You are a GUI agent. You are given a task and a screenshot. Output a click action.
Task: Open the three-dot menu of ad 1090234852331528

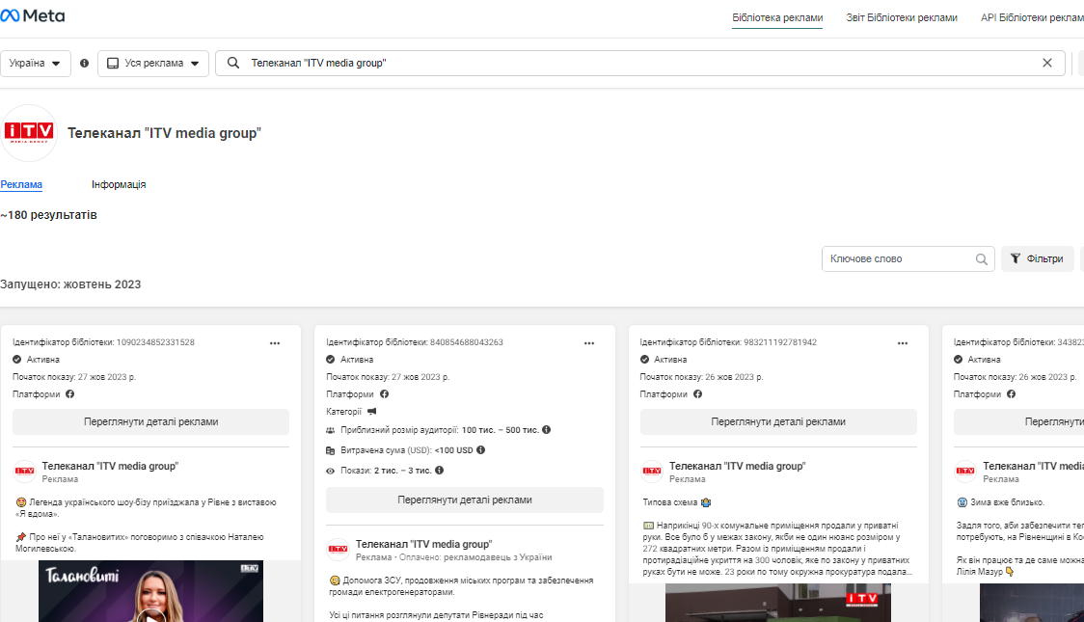pos(275,342)
